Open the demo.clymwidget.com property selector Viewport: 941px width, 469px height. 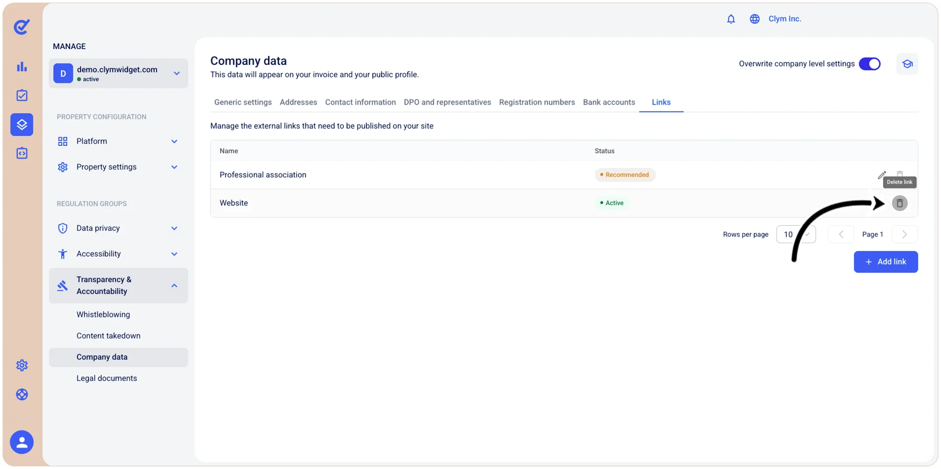click(118, 73)
